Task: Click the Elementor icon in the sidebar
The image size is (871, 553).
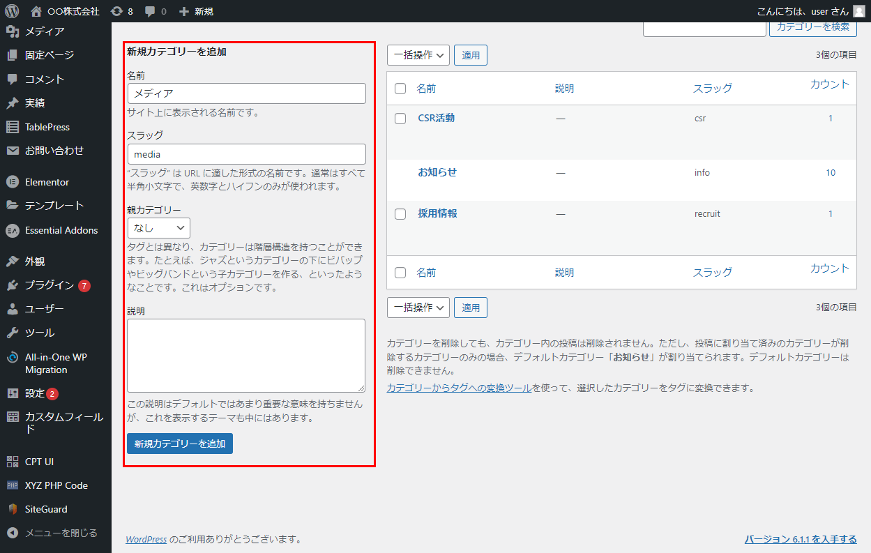Action: (12, 182)
